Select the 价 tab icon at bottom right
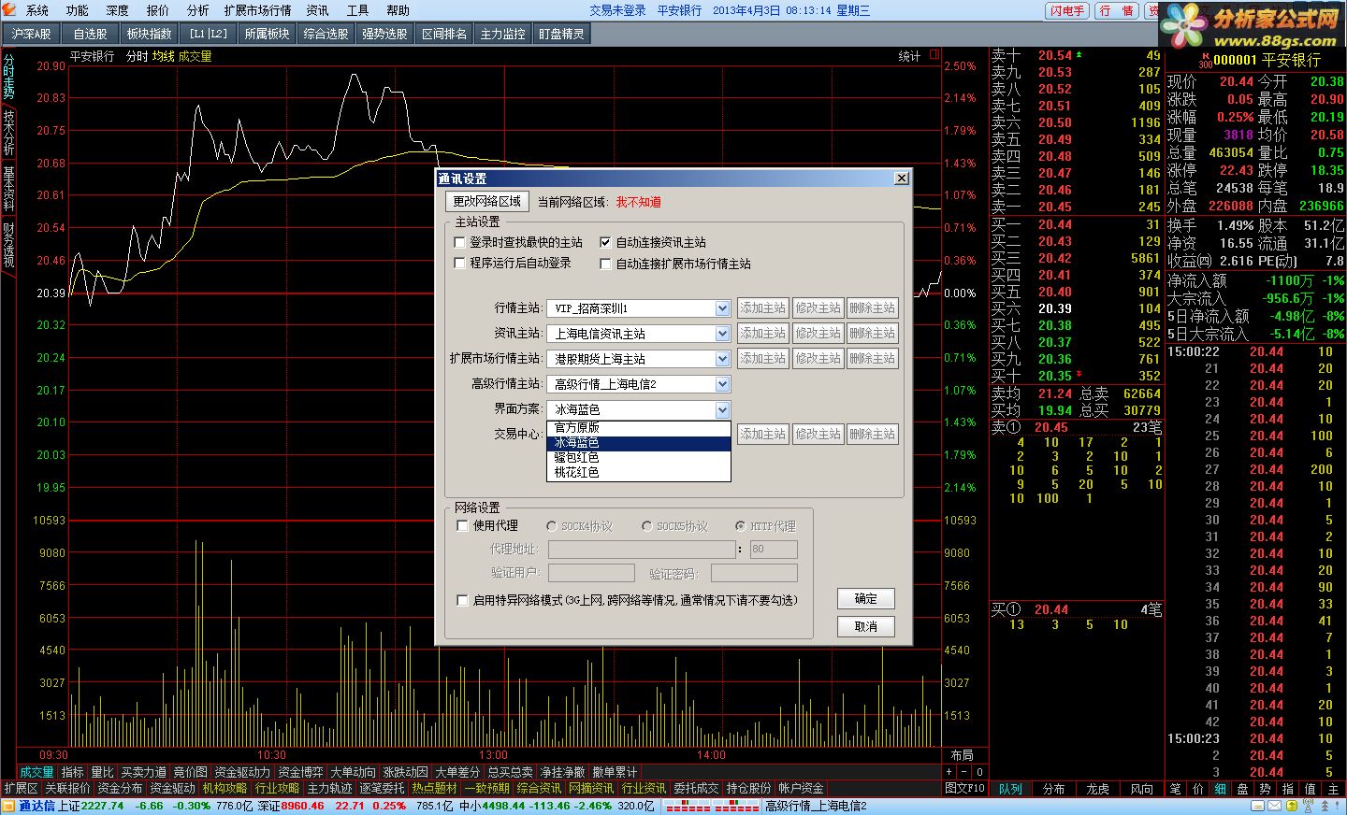The height and width of the screenshot is (815, 1347). tap(1198, 789)
